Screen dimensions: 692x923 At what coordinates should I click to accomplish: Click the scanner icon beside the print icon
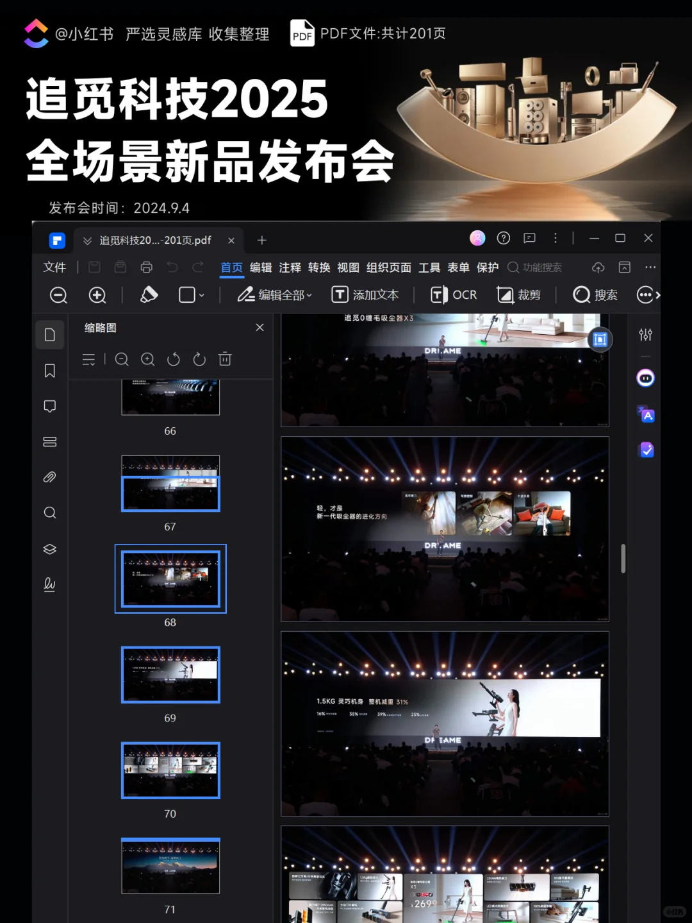click(120, 267)
